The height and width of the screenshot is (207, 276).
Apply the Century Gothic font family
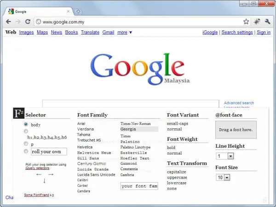[x=92, y=164]
